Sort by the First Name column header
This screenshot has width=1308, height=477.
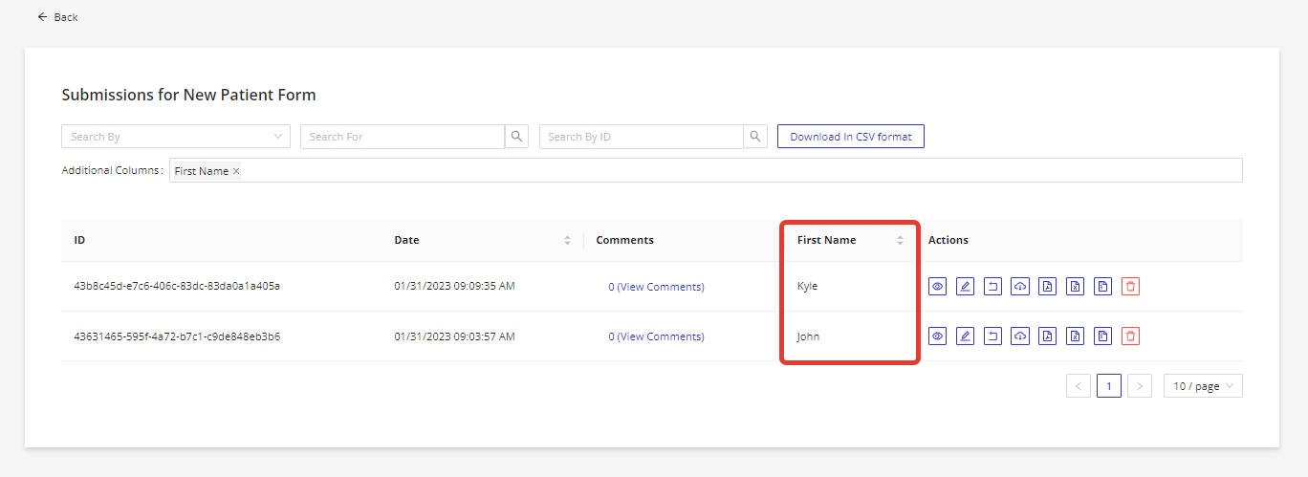[x=900, y=241]
